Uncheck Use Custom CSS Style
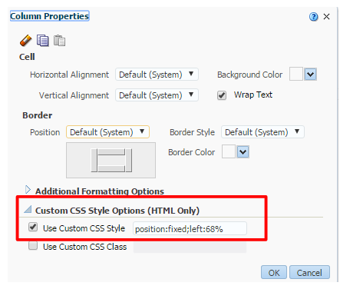340x289 pixels. tap(33, 227)
